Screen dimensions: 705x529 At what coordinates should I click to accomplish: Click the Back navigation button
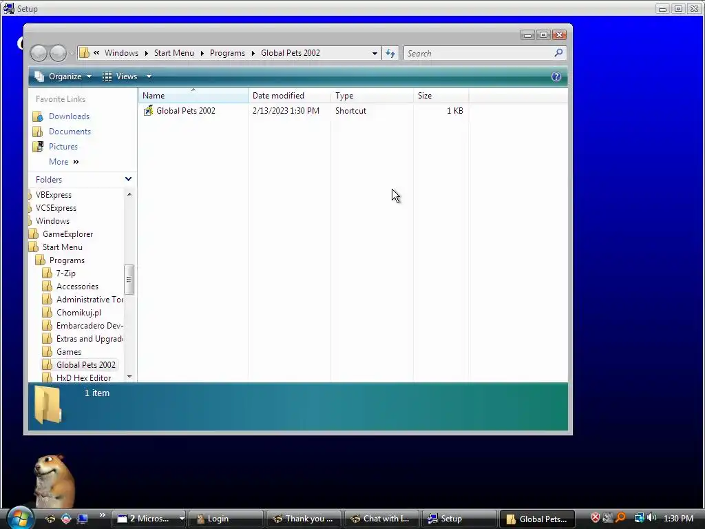click(39, 53)
